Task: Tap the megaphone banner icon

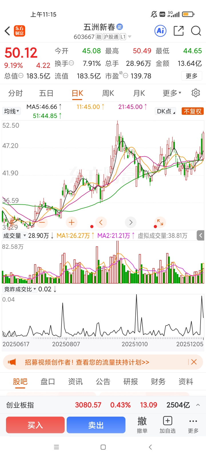Action: [x=12, y=362]
